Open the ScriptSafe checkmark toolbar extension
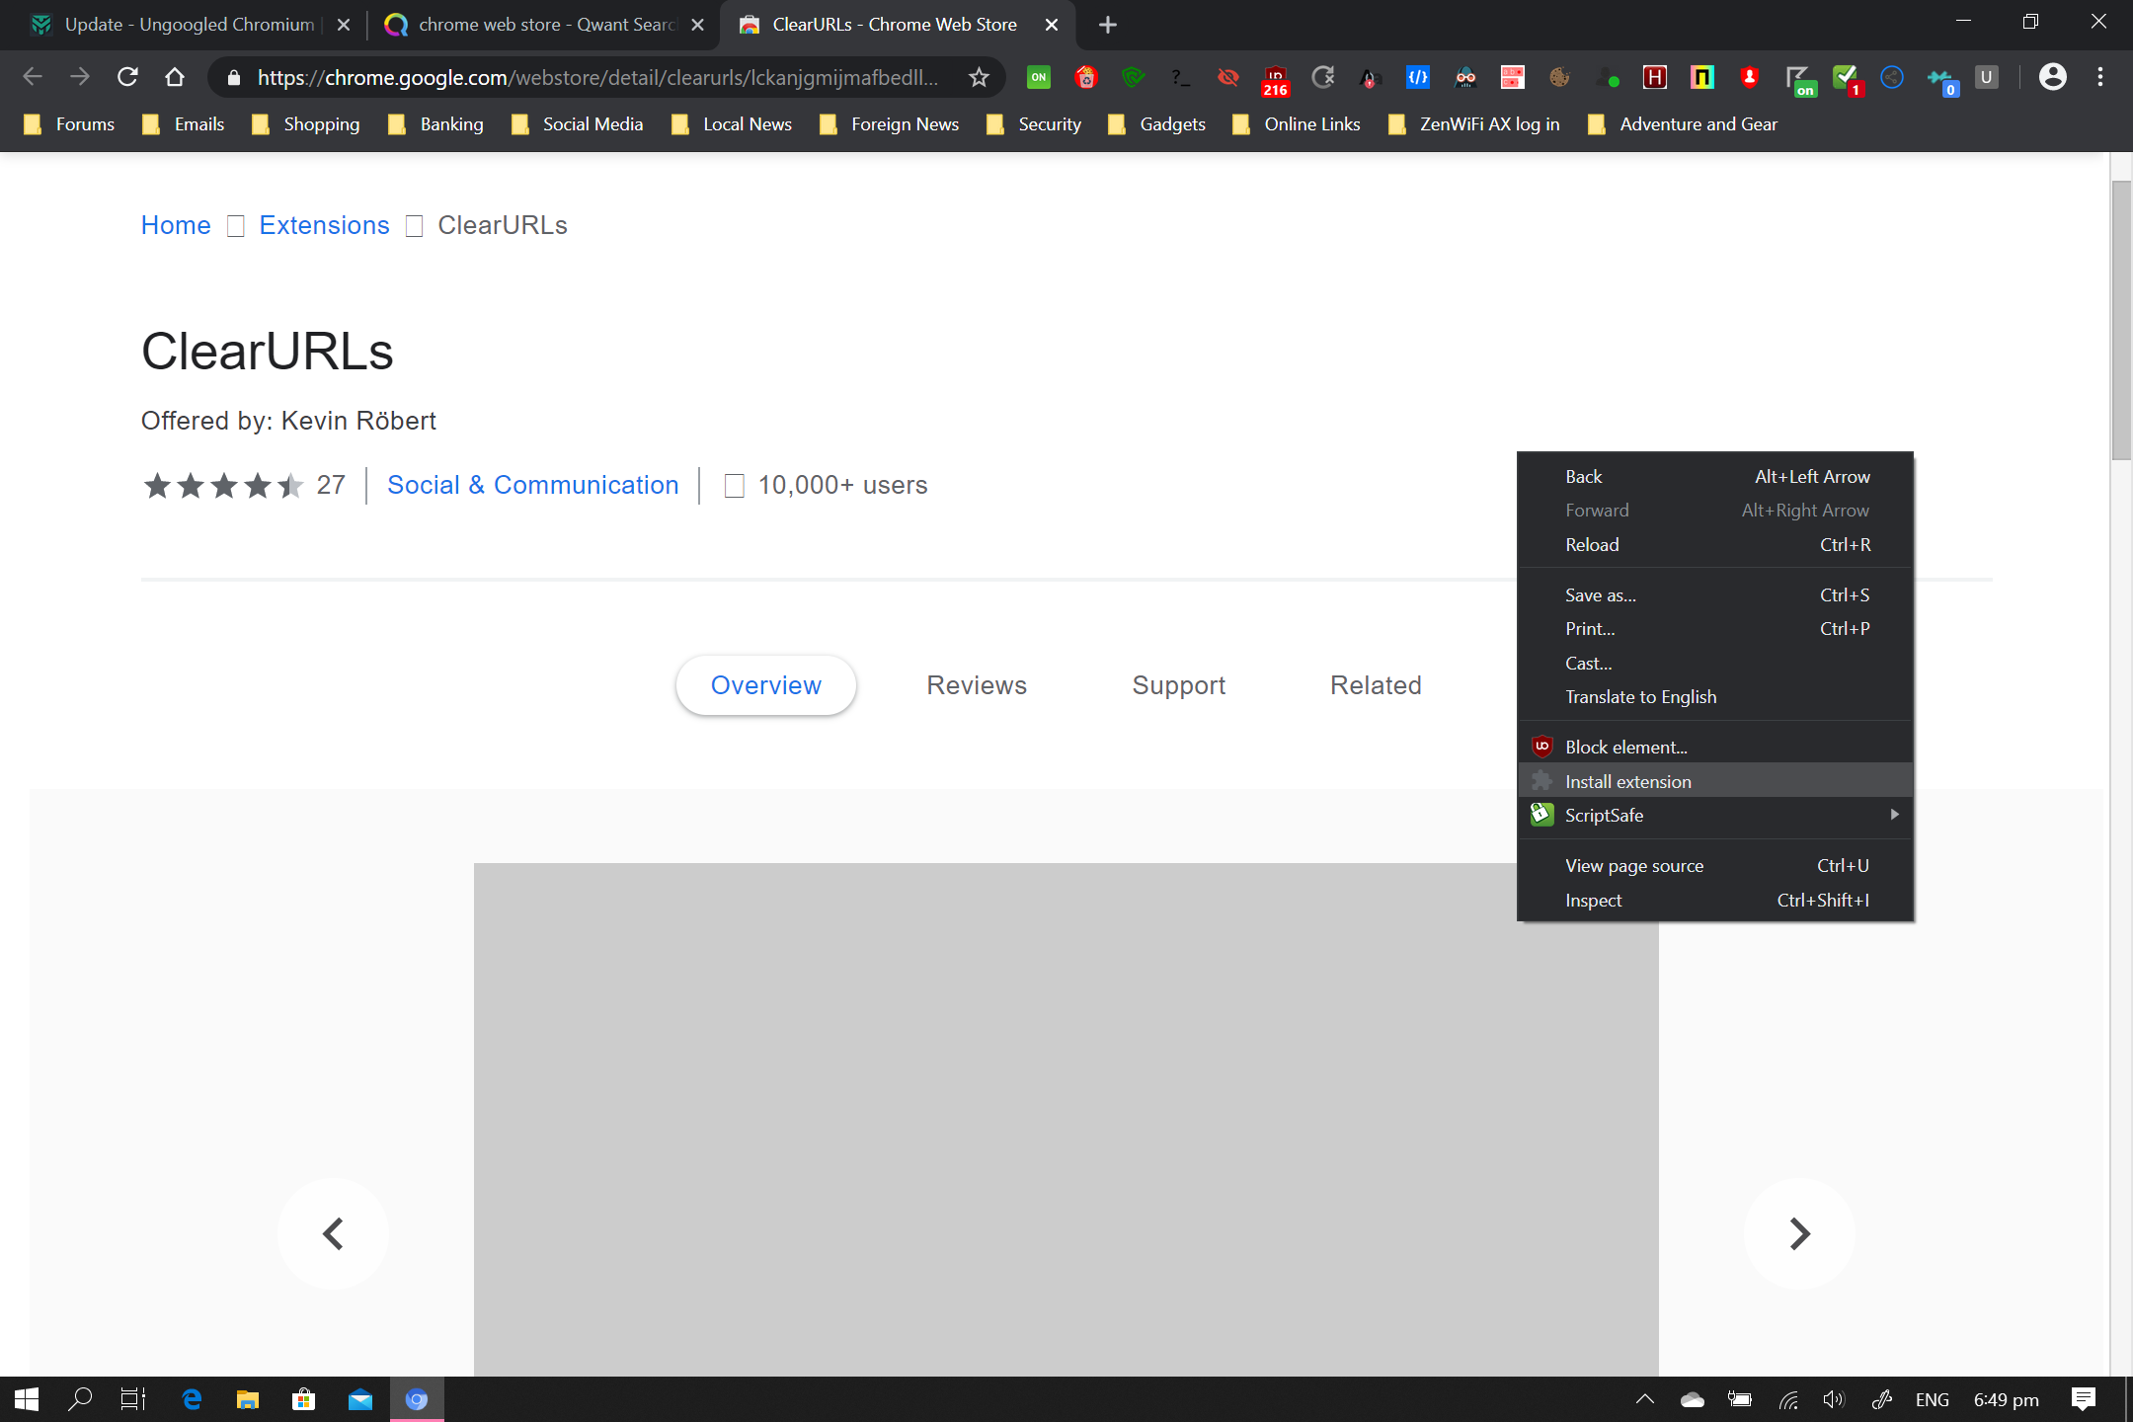Screen dimensions: 2133x1422 1845,77
